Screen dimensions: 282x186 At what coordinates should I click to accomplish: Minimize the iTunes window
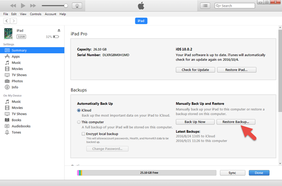pos(260,2)
